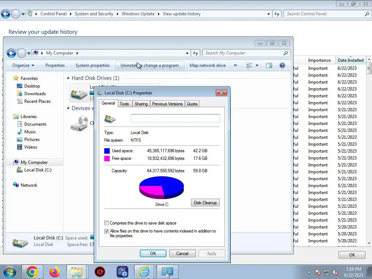Select Network in navigation pane
Viewport: 372px width, 279px height.
pos(29,185)
